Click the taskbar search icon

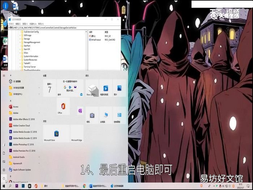tap(10, 186)
